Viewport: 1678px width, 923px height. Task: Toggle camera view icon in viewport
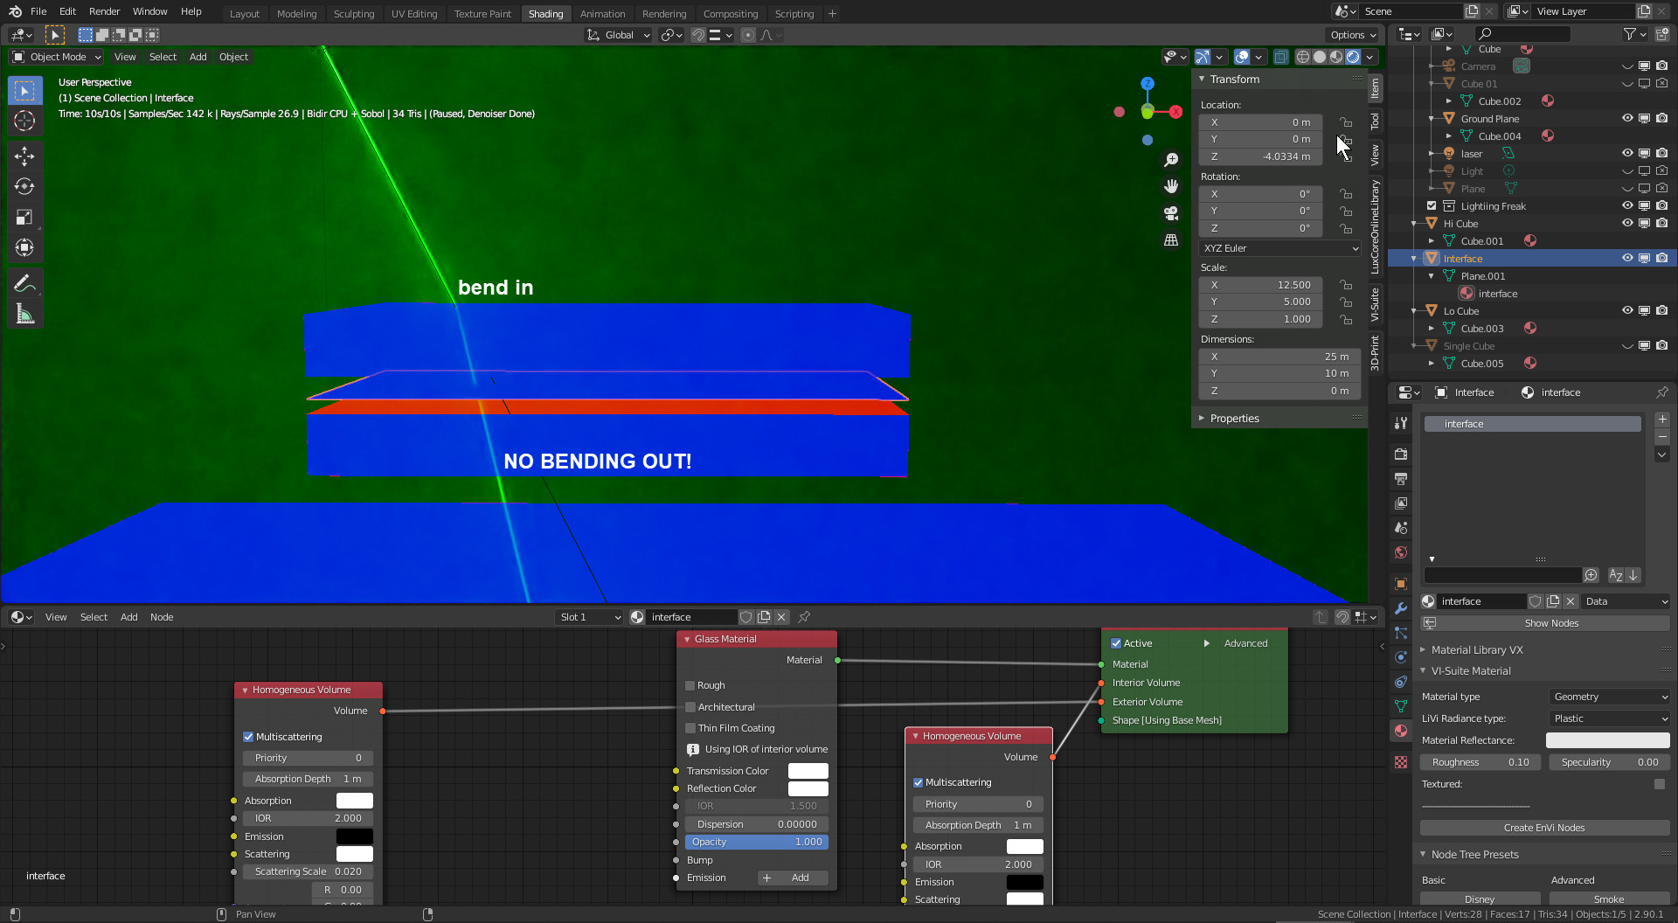pyautogui.click(x=1171, y=213)
